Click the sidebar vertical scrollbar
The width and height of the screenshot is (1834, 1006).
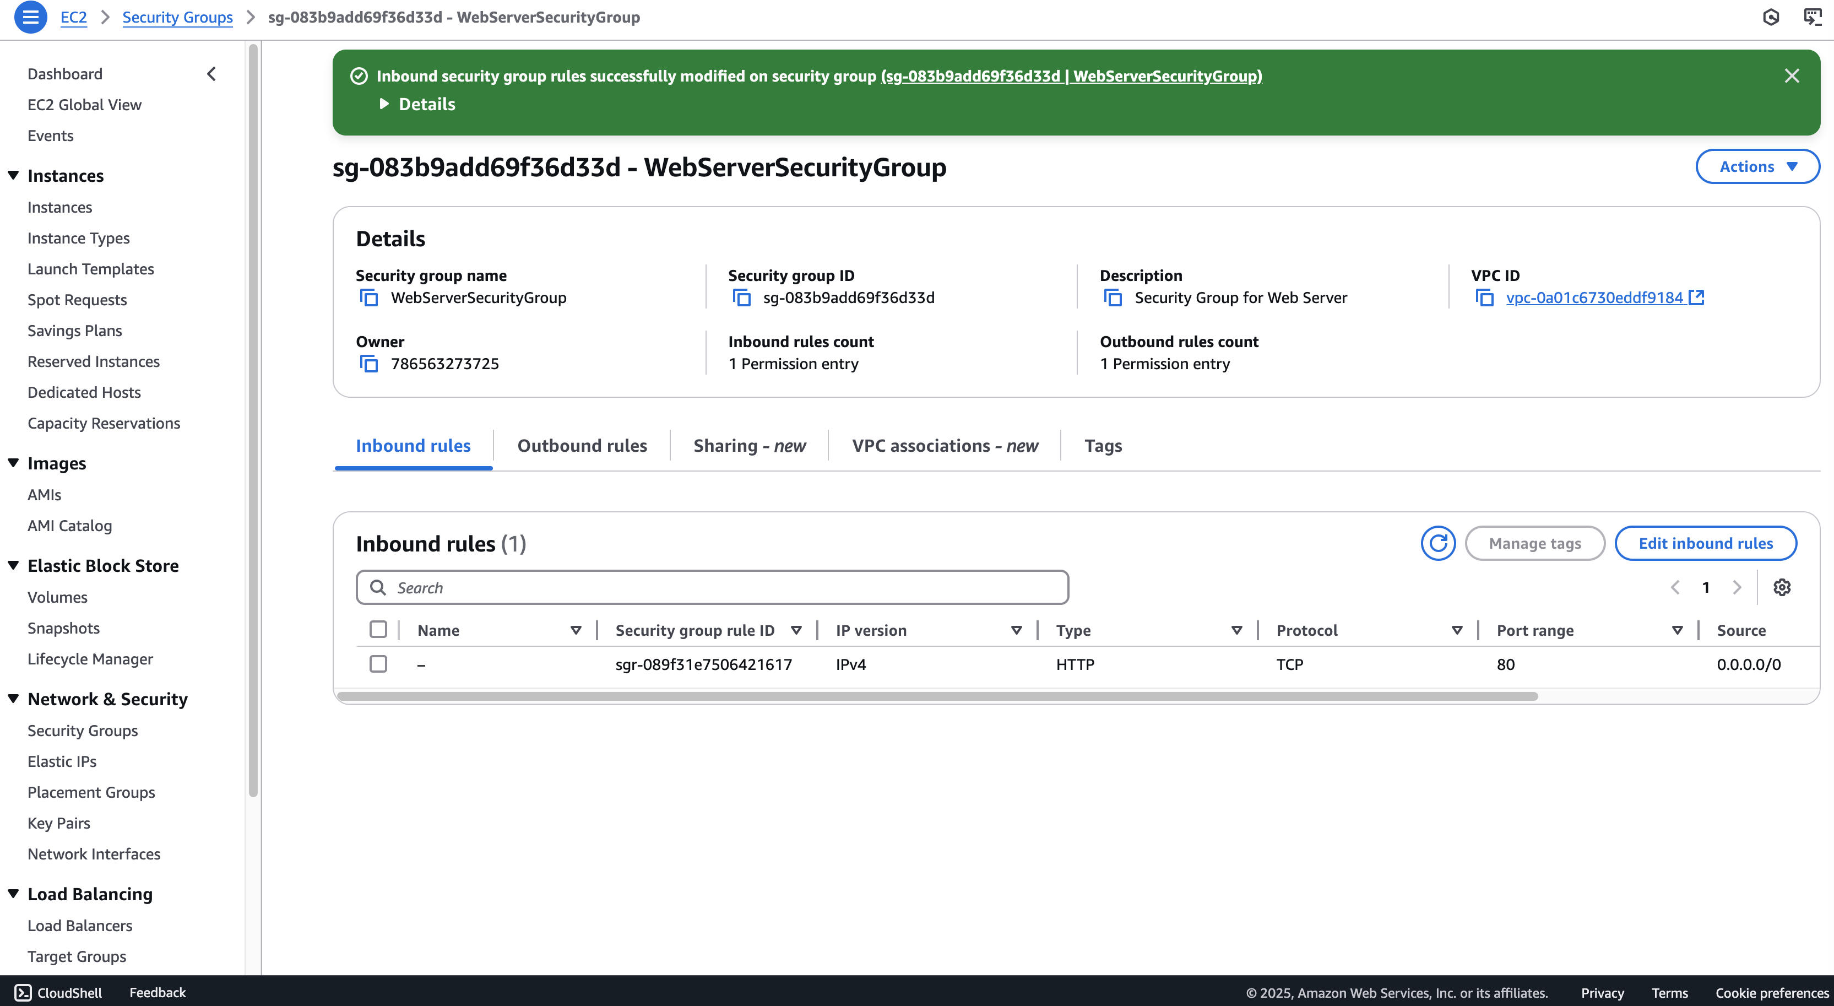pyautogui.click(x=253, y=420)
